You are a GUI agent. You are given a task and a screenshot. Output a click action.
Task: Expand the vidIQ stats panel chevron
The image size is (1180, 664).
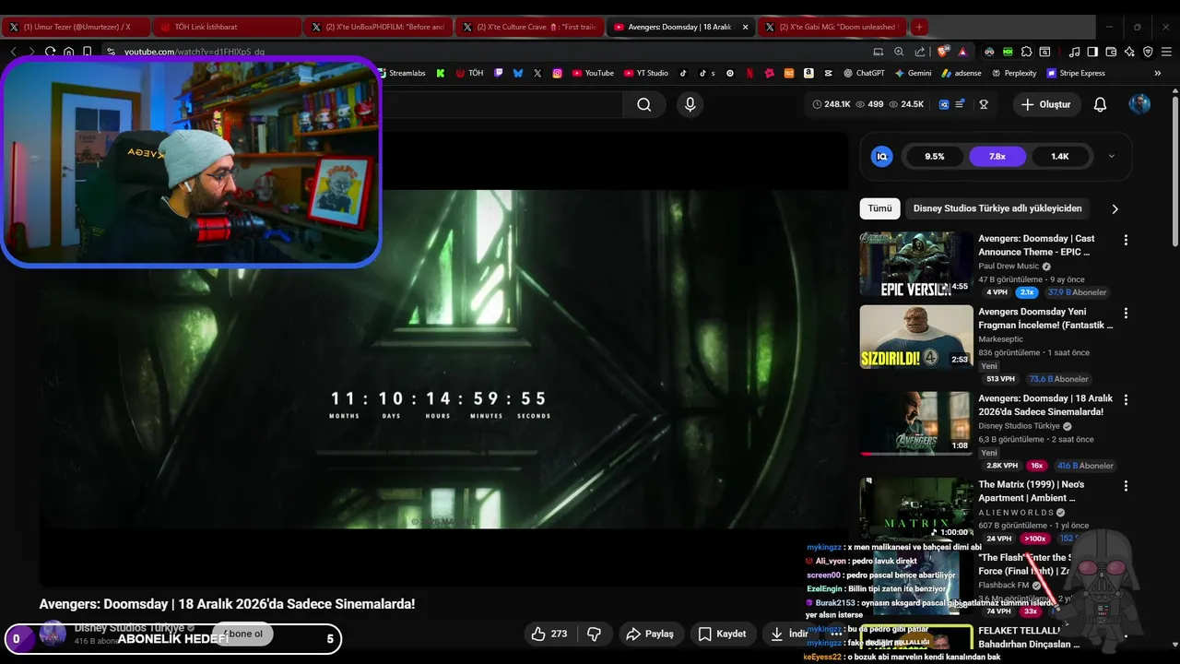pos(1111,157)
